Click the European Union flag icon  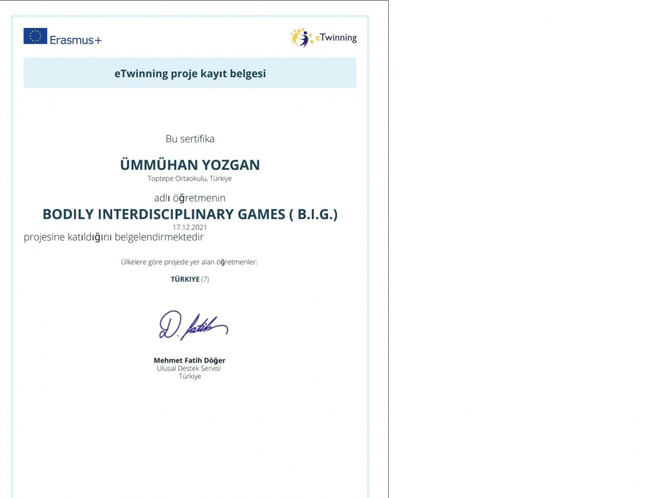click(x=35, y=36)
